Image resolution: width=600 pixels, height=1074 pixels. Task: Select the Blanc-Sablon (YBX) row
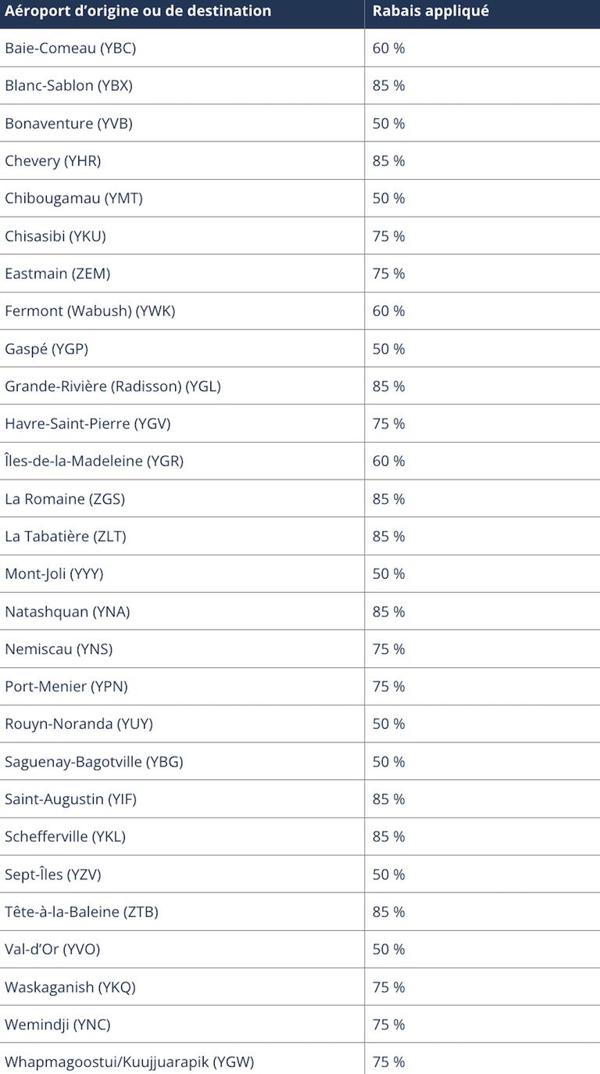click(300, 85)
